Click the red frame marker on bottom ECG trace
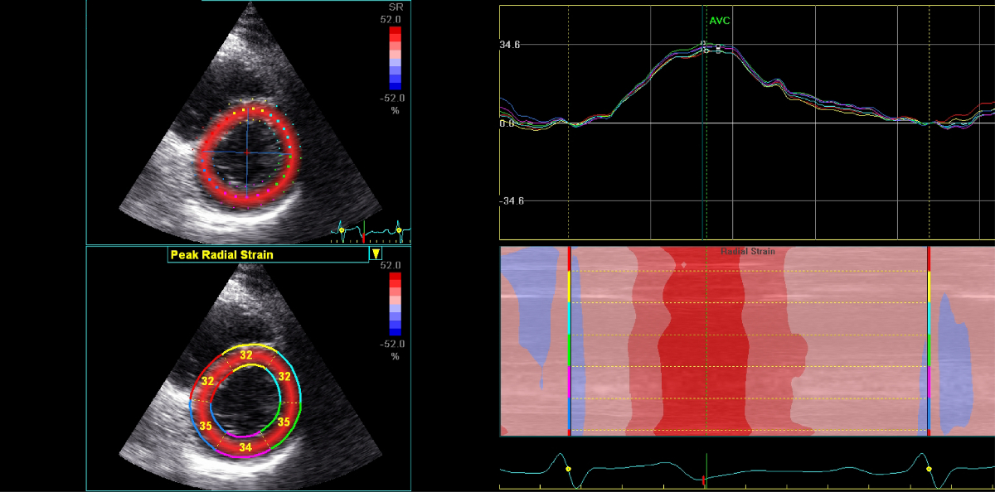995x492 pixels. (x=704, y=480)
